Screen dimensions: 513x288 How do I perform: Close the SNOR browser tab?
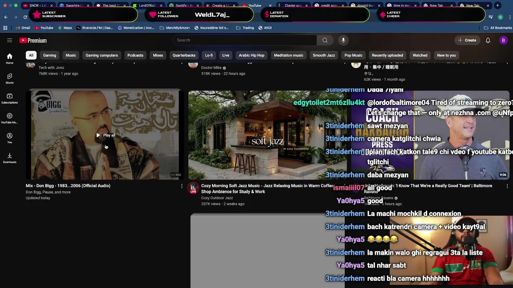pyautogui.click(x=52, y=6)
